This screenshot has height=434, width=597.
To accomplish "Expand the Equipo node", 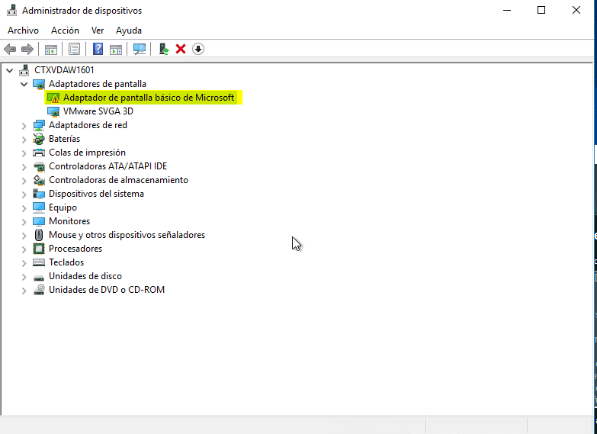I will coord(24,208).
